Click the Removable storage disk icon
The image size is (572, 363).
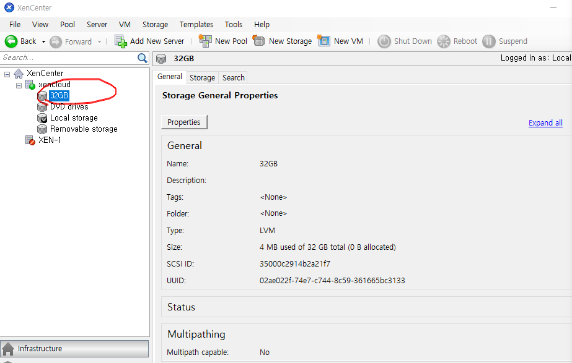pyautogui.click(x=42, y=129)
